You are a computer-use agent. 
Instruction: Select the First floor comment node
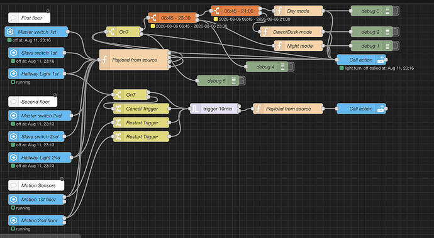click(29, 18)
